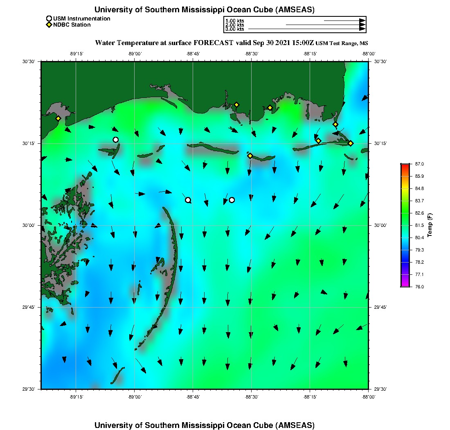Select the USM circle marker between -88°45' and -88°30'
450x430 pixels.
[x=232, y=200]
